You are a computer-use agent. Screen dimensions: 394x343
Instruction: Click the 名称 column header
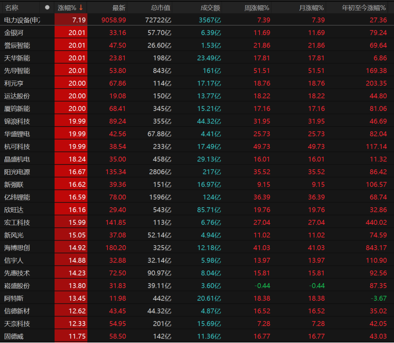[11, 8]
